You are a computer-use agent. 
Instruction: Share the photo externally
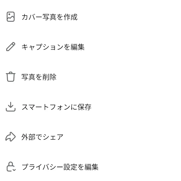coord(42,137)
